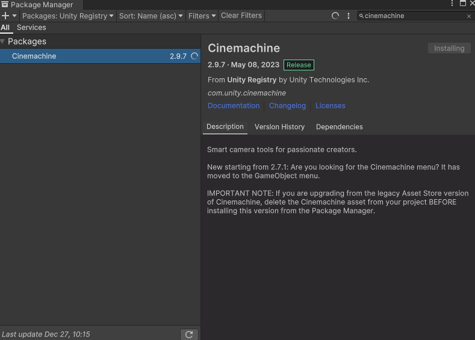Open the Filters dropdown
475x340 pixels.
202,16
